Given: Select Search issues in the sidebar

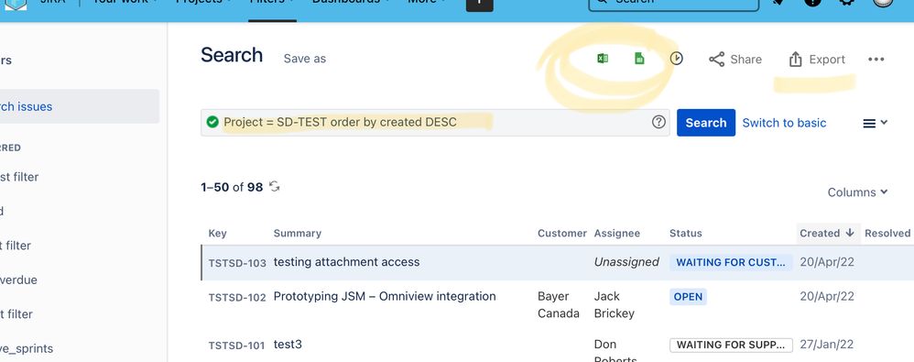Looking at the screenshot, I should (x=27, y=106).
